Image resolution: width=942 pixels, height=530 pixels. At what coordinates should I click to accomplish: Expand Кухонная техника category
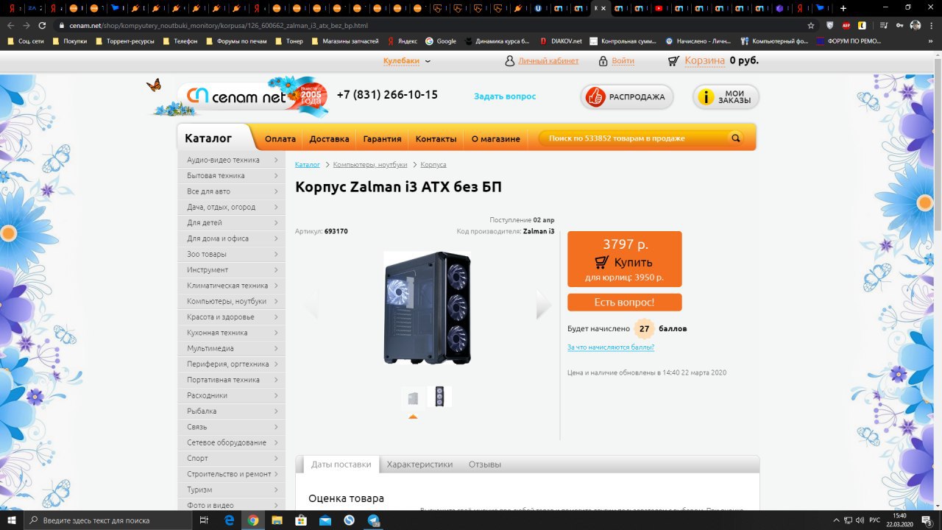[x=231, y=333]
